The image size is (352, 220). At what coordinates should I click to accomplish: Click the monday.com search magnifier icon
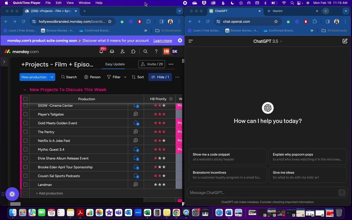point(145,51)
